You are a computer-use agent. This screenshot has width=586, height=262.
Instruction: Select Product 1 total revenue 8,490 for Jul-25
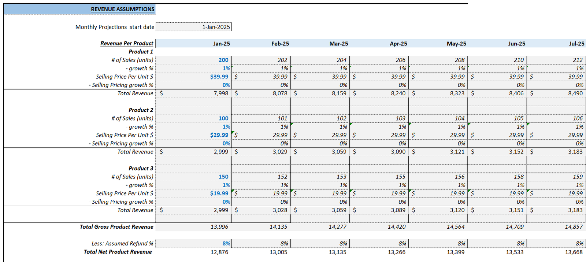coord(575,93)
